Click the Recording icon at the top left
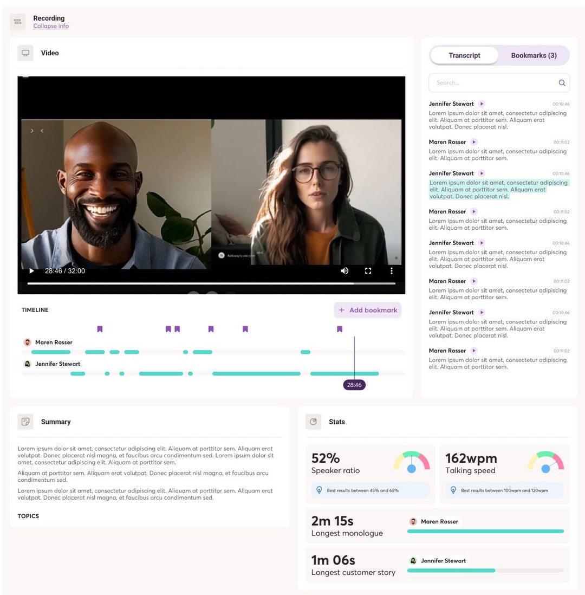The height and width of the screenshot is (595, 585). 18,22
